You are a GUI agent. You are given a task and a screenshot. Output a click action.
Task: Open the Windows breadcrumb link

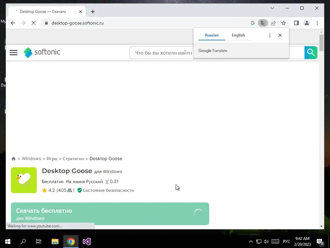pyautogui.click(x=31, y=159)
